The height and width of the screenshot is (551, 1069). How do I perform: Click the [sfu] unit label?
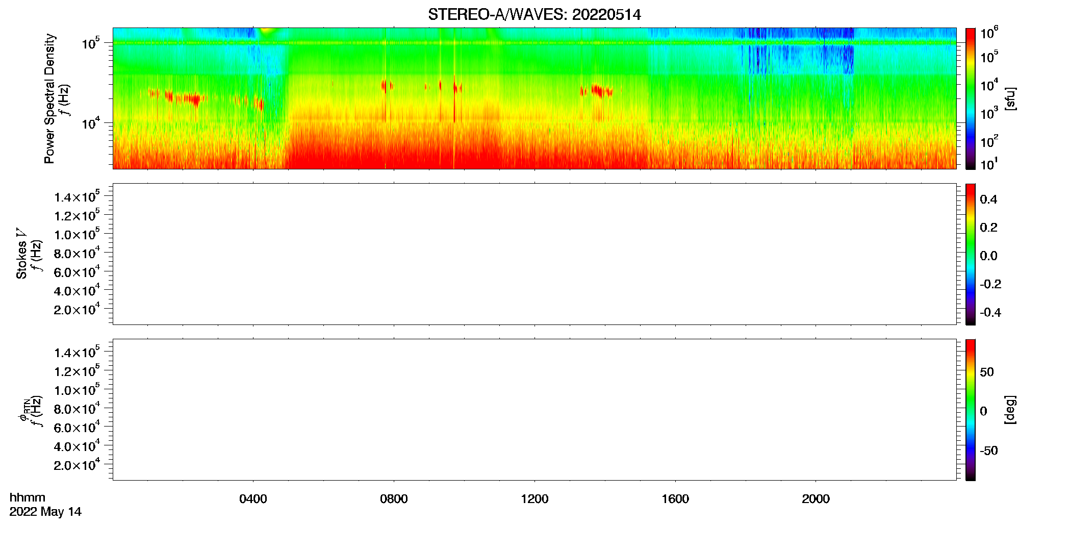[1010, 98]
